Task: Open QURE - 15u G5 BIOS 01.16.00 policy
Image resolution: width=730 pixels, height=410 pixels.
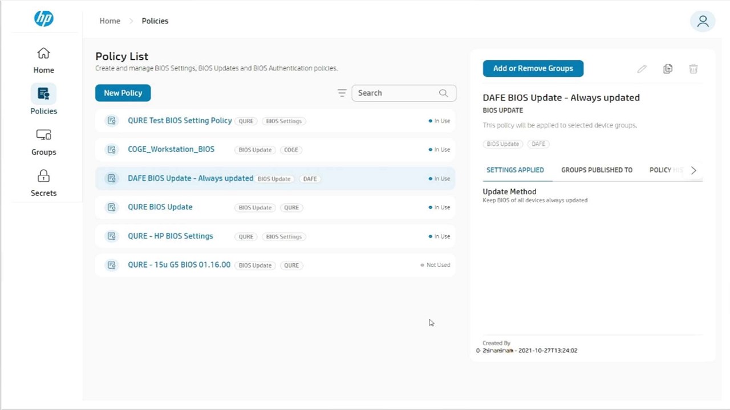Action: pos(179,265)
